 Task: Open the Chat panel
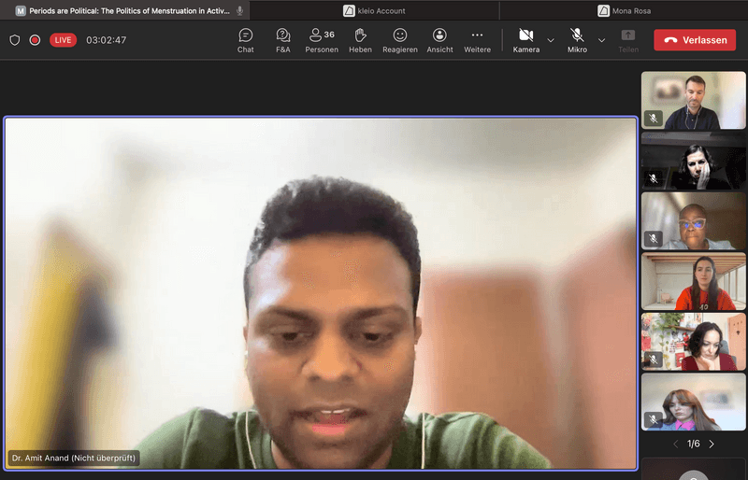pyautogui.click(x=245, y=40)
